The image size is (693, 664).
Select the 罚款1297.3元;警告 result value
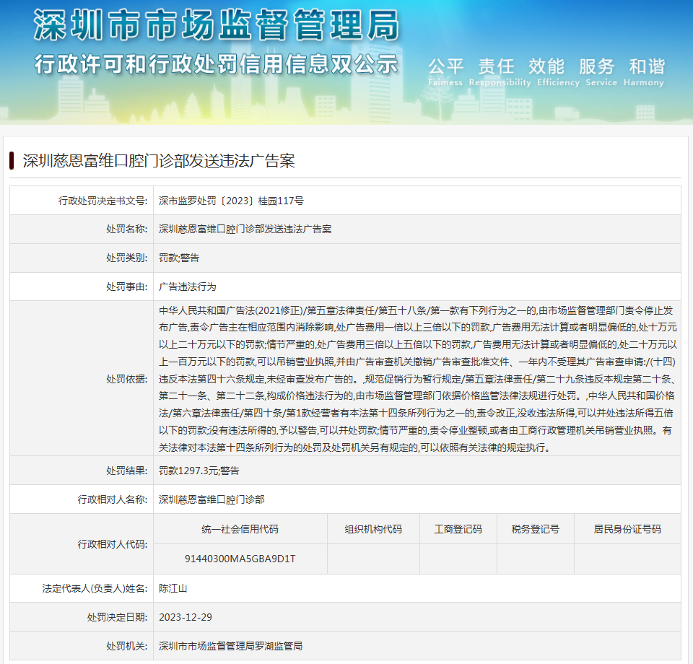[x=199, y=471]
